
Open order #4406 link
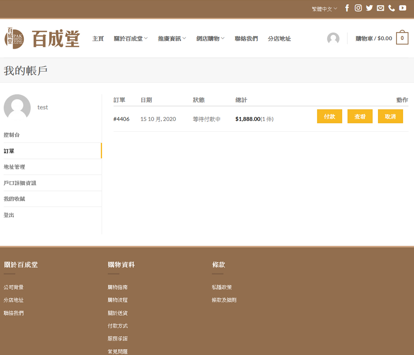point(121,119)
